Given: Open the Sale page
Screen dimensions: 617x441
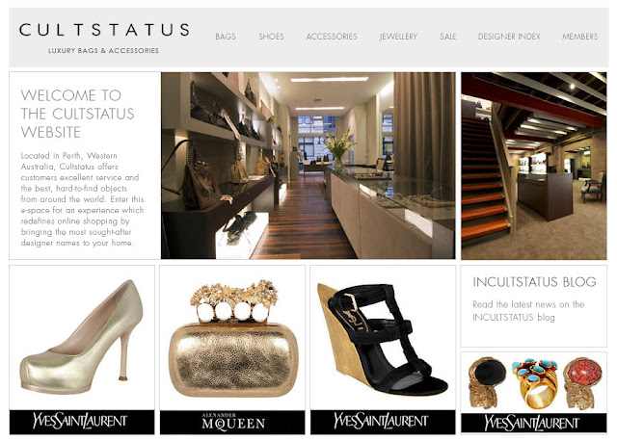Looking at the screenshot, I should coord(447,37).
